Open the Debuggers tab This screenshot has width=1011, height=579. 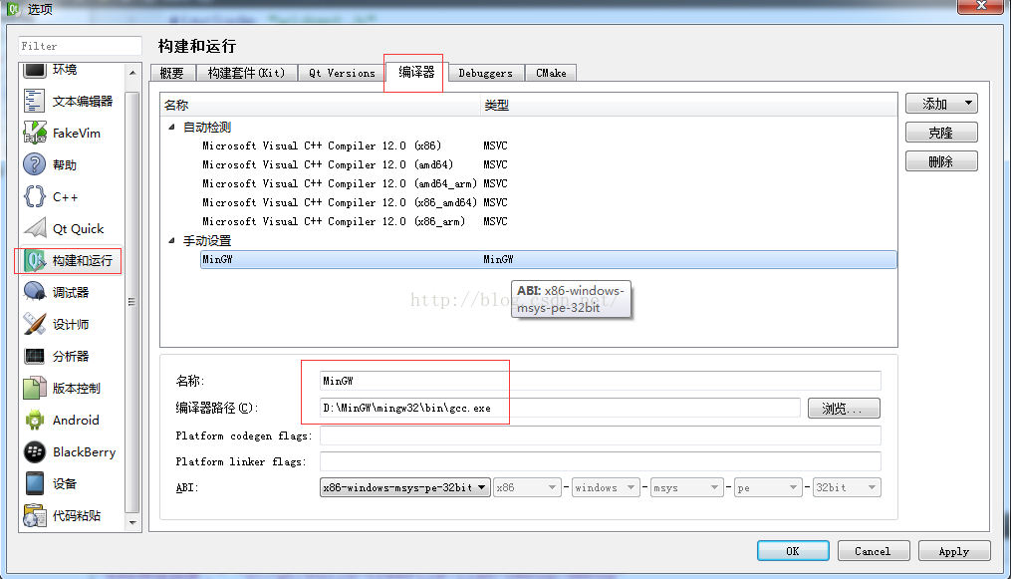click(485, 73)
